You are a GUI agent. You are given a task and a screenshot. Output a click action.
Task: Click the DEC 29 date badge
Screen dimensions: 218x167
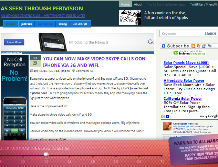(x=35, y=61)
